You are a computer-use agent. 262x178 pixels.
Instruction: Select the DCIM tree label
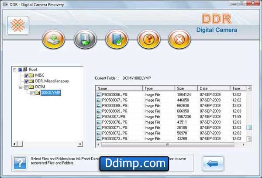[40, 87]
